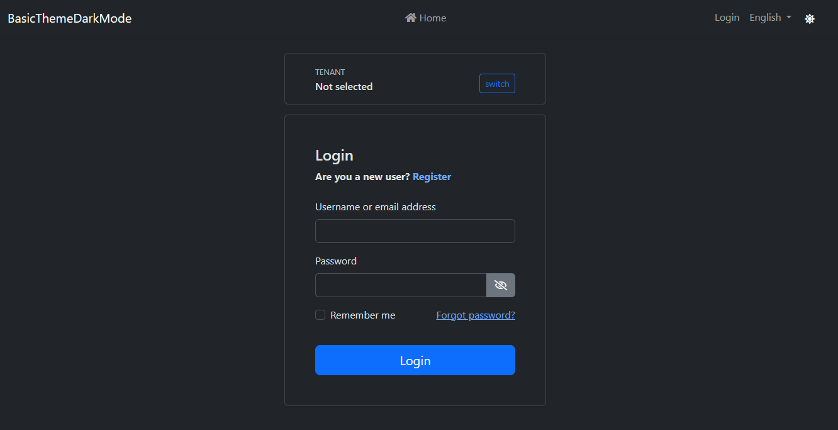Go to BasicThemeDarkMode brand link
838x430 pixels.
pos(69,18)
